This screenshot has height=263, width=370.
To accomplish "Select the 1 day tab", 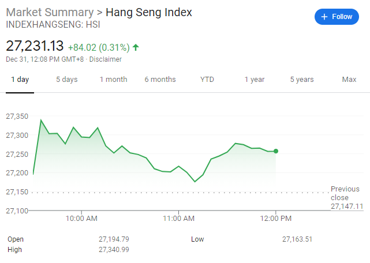I will click(20, 80).
